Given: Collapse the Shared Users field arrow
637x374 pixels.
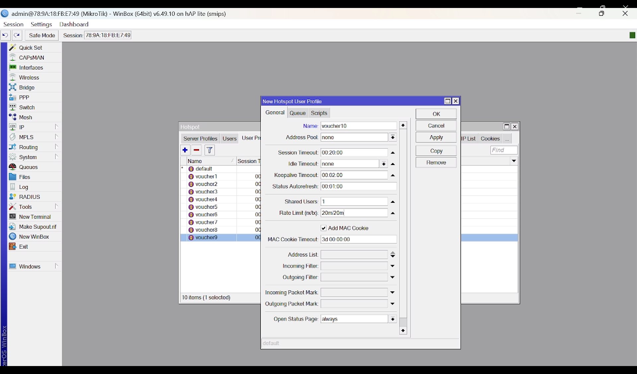Looking at the screenshot, I should (393, 202).
